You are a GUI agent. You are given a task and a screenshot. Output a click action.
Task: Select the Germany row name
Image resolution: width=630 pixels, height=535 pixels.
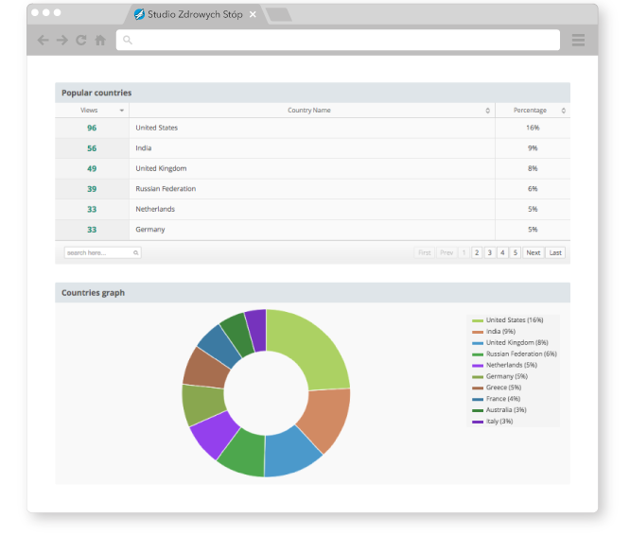[150, 230]
